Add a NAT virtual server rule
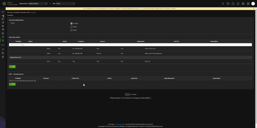The image size is (257, 128). pos(12,84)
